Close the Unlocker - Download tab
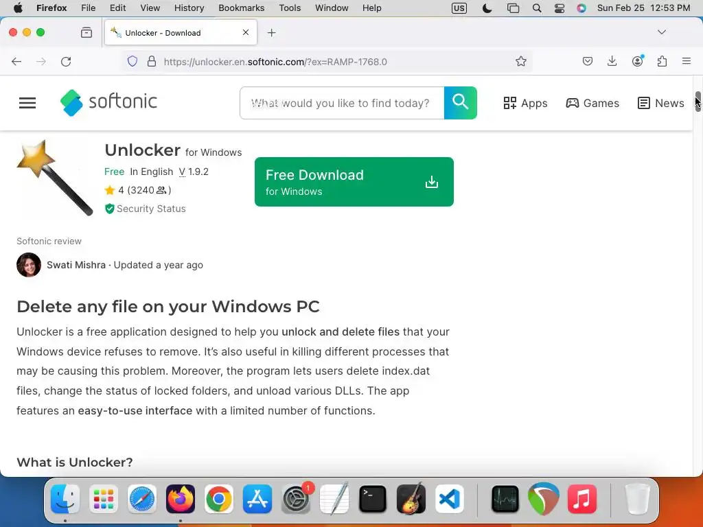This screenshot has width=703, height=527. click(x=246, y=32)
